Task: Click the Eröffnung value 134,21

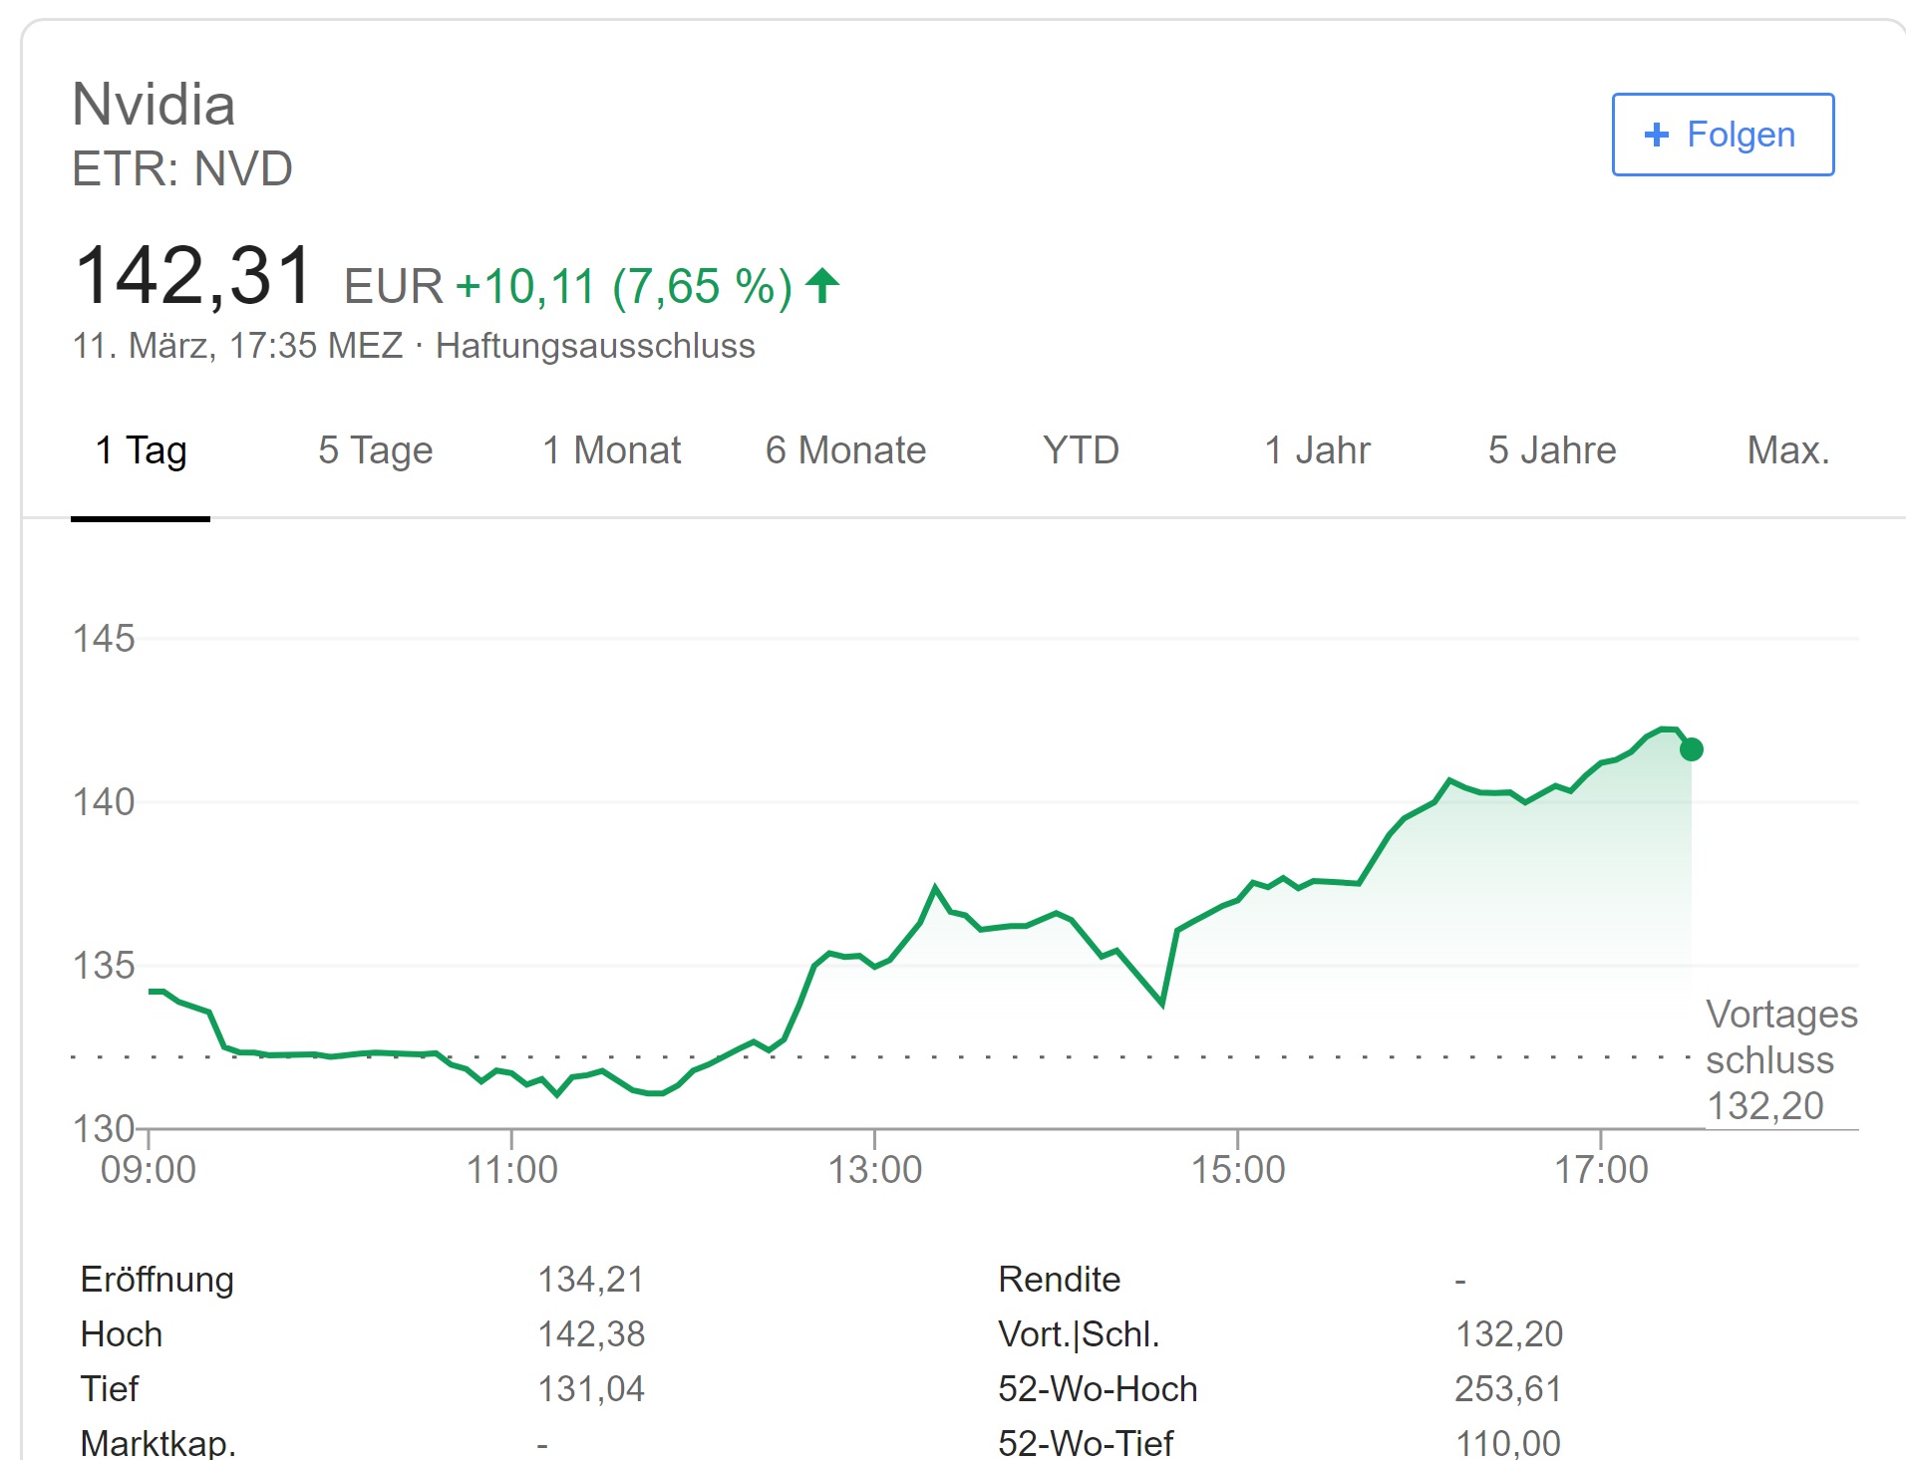Action: click(x=591, y=1280)
